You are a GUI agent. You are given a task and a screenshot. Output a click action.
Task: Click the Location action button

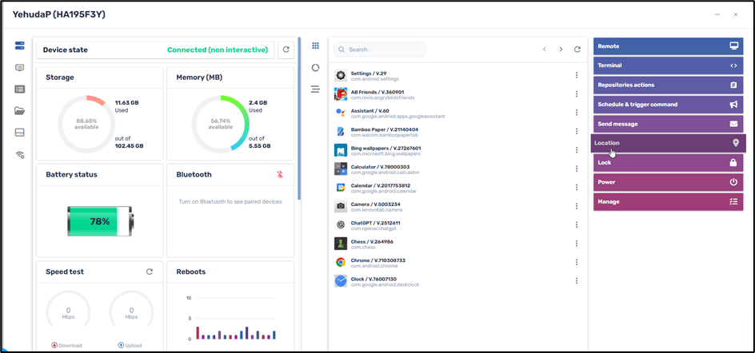[x=668, y=143]
